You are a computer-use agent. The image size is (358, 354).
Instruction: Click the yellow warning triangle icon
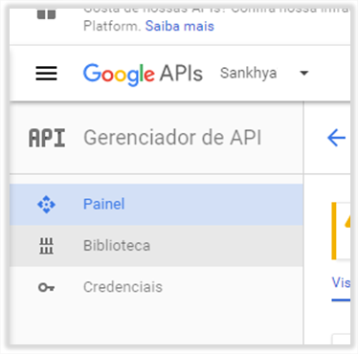(x=347, y=221)
